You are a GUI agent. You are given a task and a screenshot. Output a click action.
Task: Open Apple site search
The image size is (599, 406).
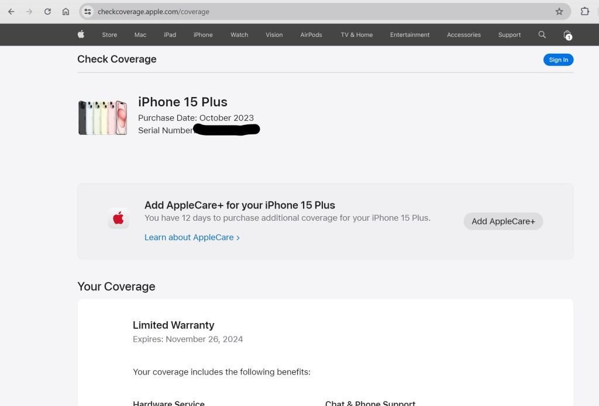click(542, 34)
